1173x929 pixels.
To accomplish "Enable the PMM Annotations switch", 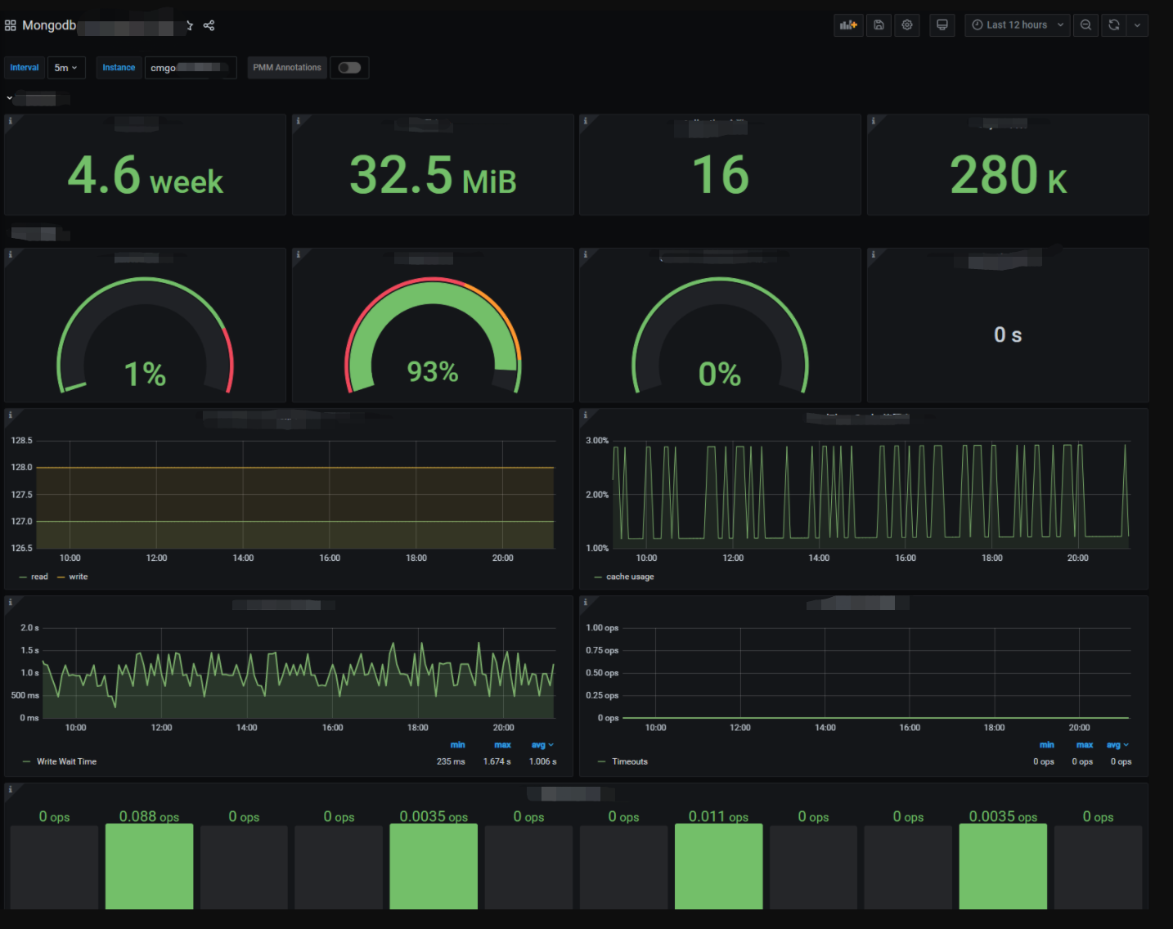I will pyautogui.click(x=349, y=68).
